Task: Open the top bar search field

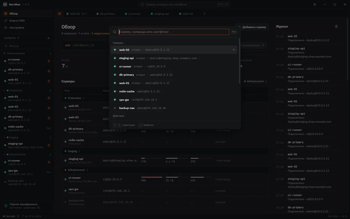Action: pos(185,4)
